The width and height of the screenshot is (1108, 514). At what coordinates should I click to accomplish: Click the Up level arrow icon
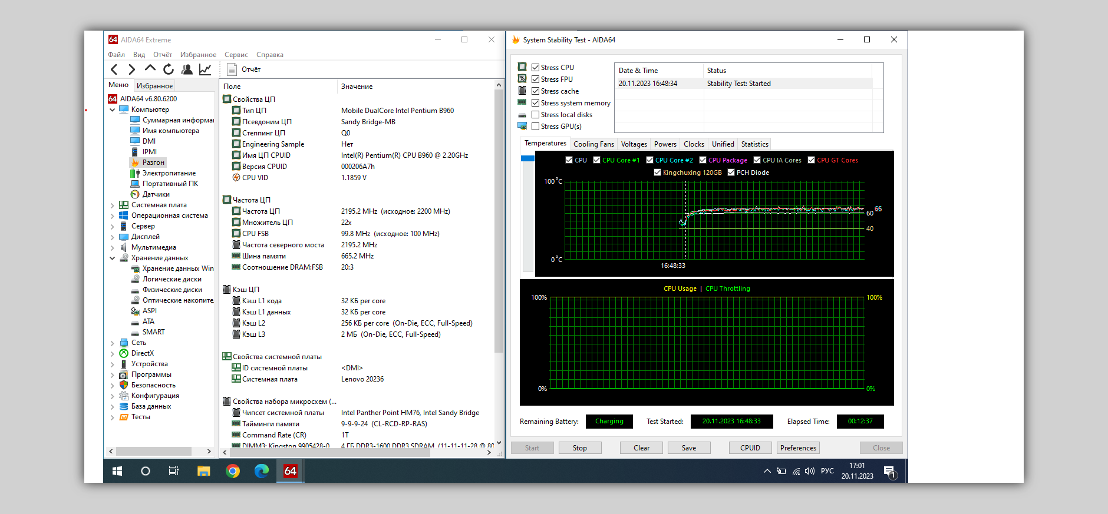coord(150,69)
